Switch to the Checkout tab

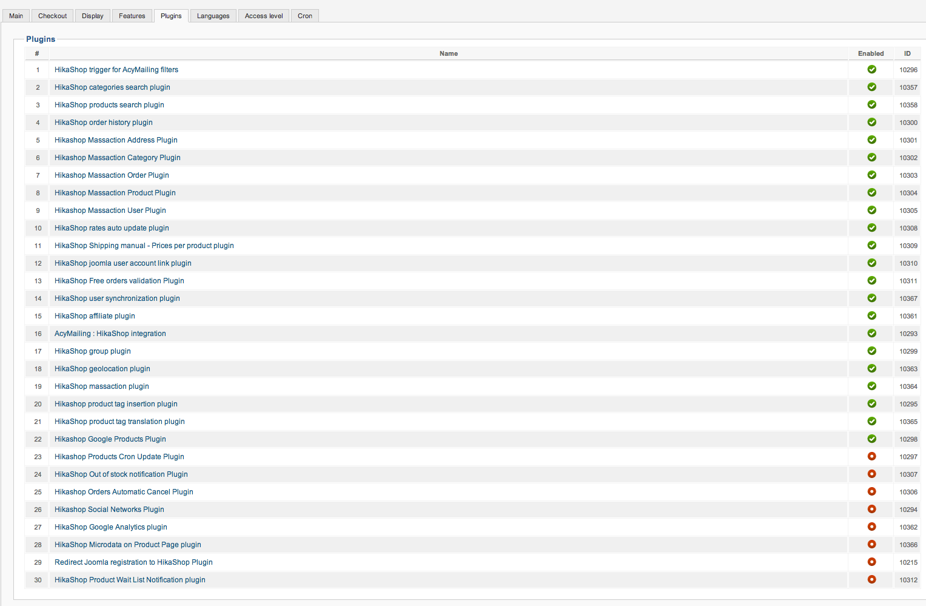[53, 16]
